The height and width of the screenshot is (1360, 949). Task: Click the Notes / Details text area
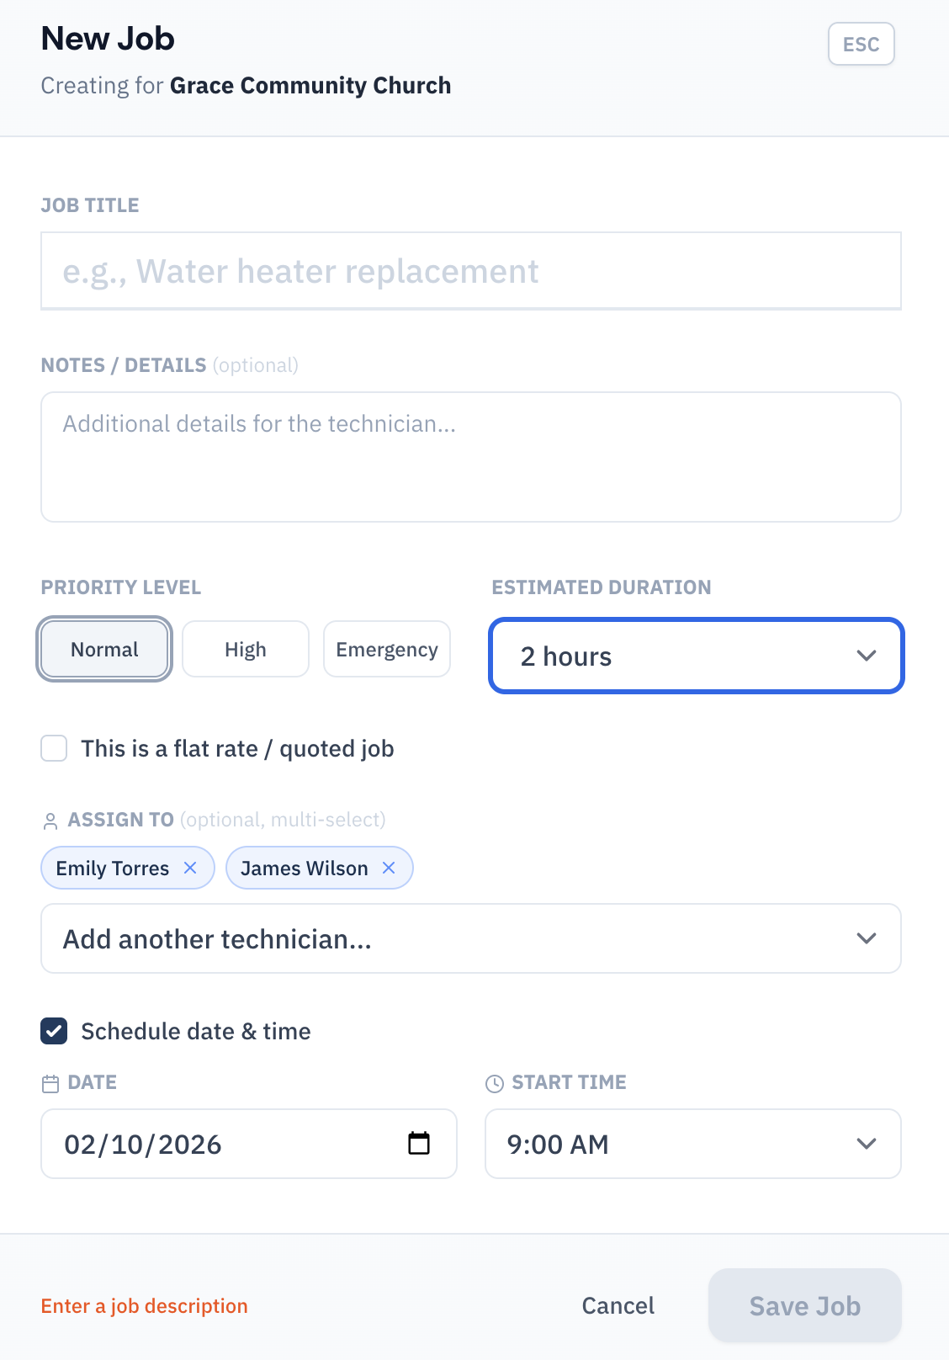point(471,456)
